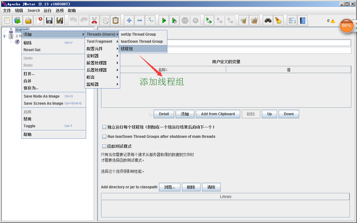
Task: Check the 函数测试模式 checkbox
Action: 104,146
